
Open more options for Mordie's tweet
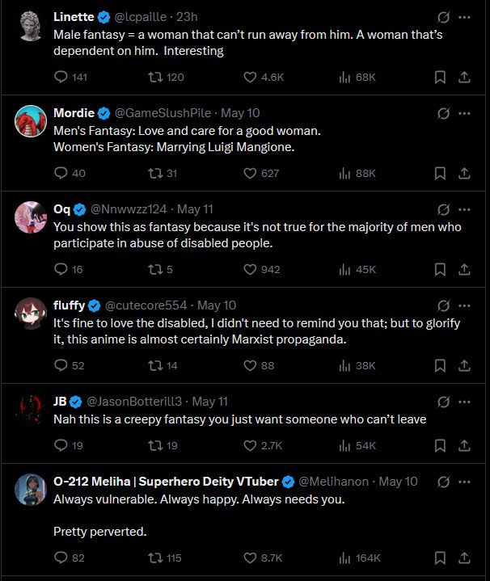click(x=464, y=112)
